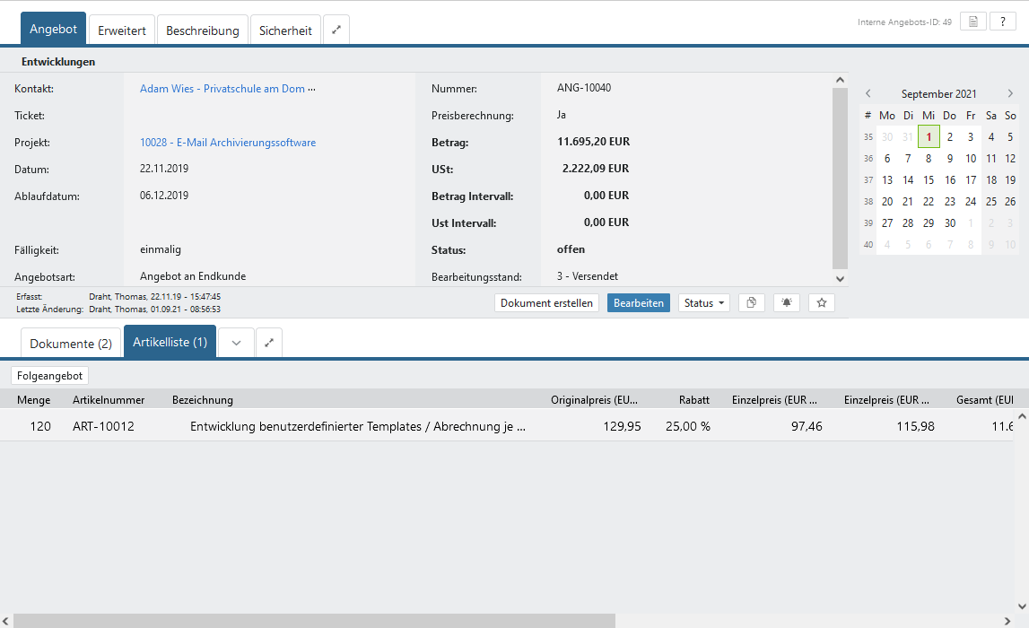Switch to the Erweitert tab
Screen dimensions: 1029x628
(x=122, y=31)
